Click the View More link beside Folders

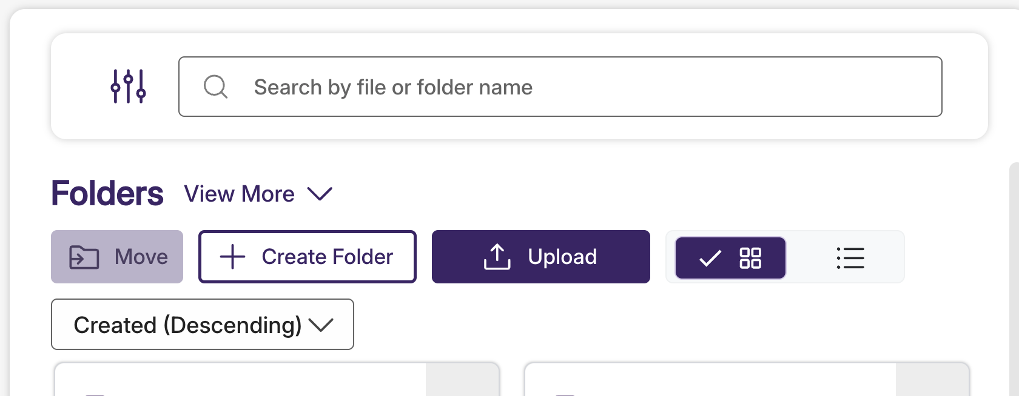239,194
